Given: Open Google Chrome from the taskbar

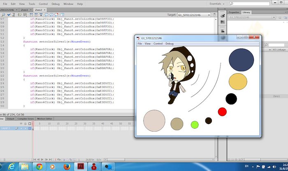Looking at the screenshot, I should point(39,167).
